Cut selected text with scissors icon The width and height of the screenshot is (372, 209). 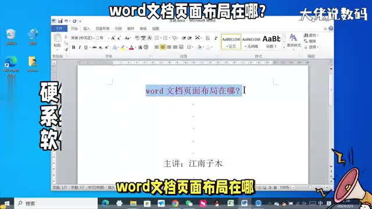pyautogui.click(x=66, y=37)
